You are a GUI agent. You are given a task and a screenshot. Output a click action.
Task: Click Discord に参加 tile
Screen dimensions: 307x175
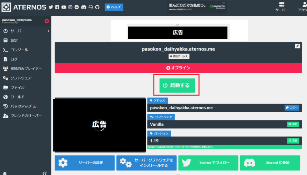coord(270,163)
